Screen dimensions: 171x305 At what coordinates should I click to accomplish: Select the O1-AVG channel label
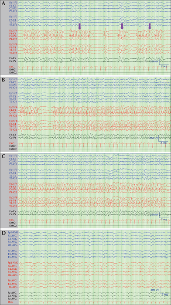pos(13,245)
